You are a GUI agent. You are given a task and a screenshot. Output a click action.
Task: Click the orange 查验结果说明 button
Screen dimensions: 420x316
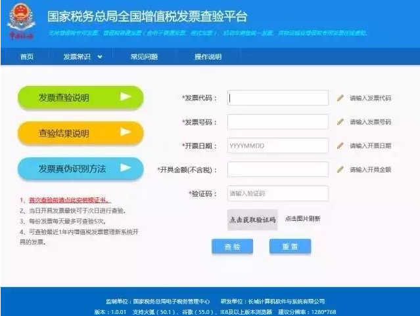81,133
